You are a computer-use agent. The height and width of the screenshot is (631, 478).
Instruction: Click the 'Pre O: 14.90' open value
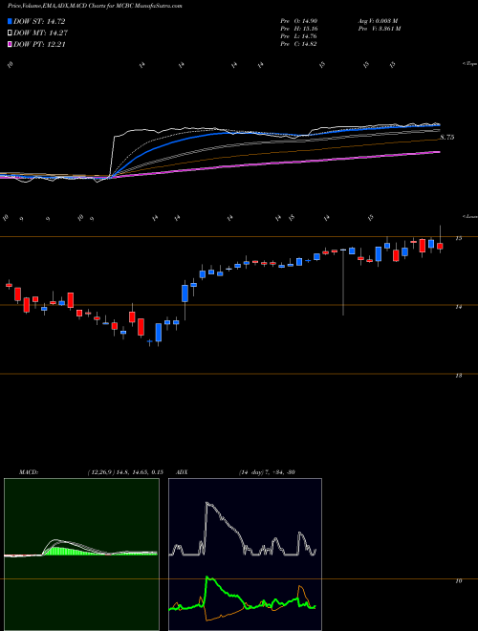click(x=299, y=20)
